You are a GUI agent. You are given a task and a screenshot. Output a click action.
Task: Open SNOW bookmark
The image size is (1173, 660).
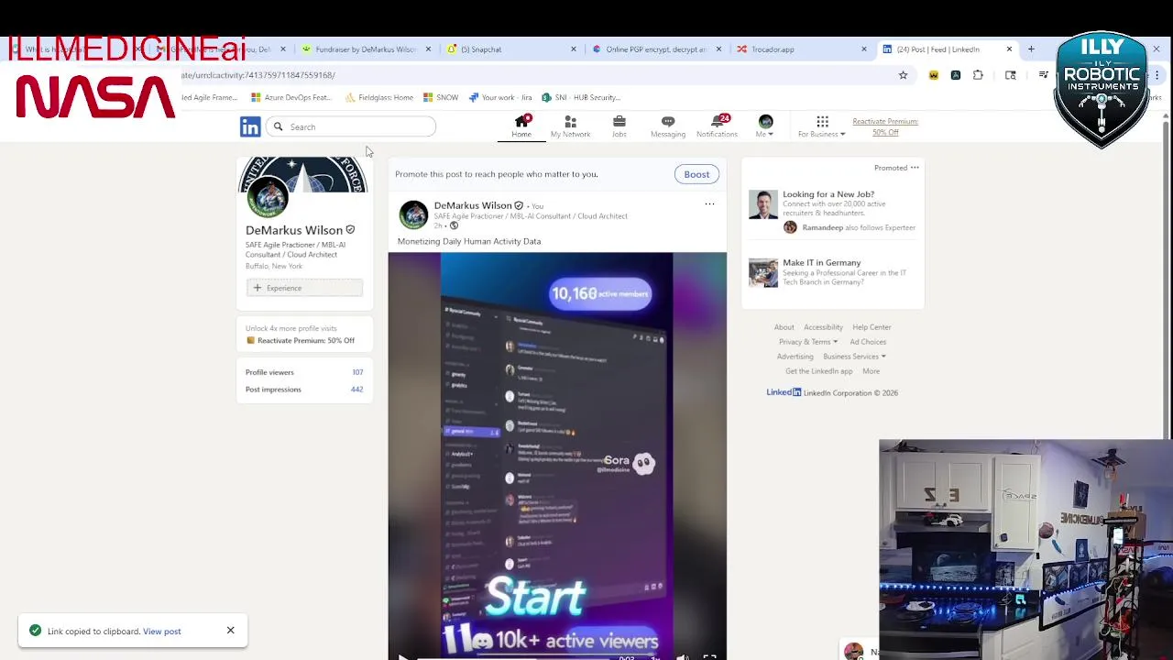pos(441,97)
